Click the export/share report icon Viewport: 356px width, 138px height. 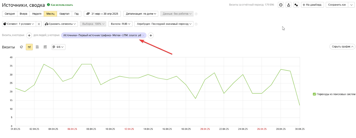(288, 5)
